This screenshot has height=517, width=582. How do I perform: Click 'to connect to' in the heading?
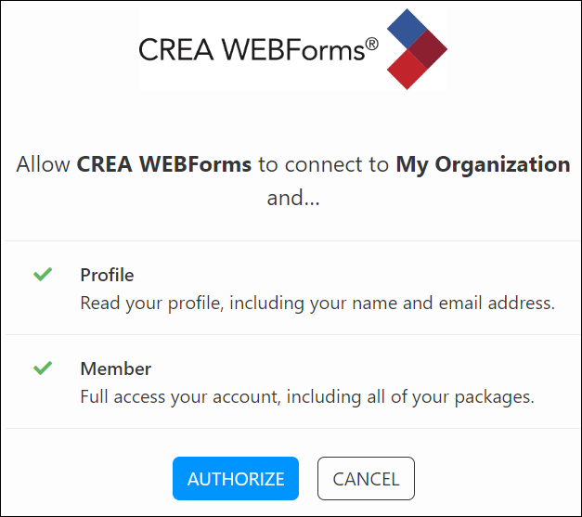tap(324, 164)
